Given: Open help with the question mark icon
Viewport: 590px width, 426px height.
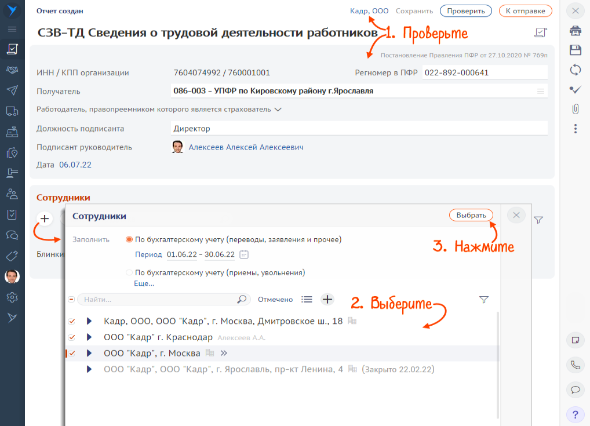Looking at the screenshot, I should pos(575,414).
